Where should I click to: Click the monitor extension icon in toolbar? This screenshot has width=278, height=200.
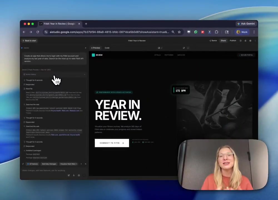[x=189, y=32]
